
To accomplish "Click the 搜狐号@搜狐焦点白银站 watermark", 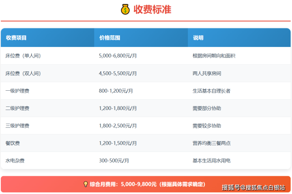I will (253, 187).
